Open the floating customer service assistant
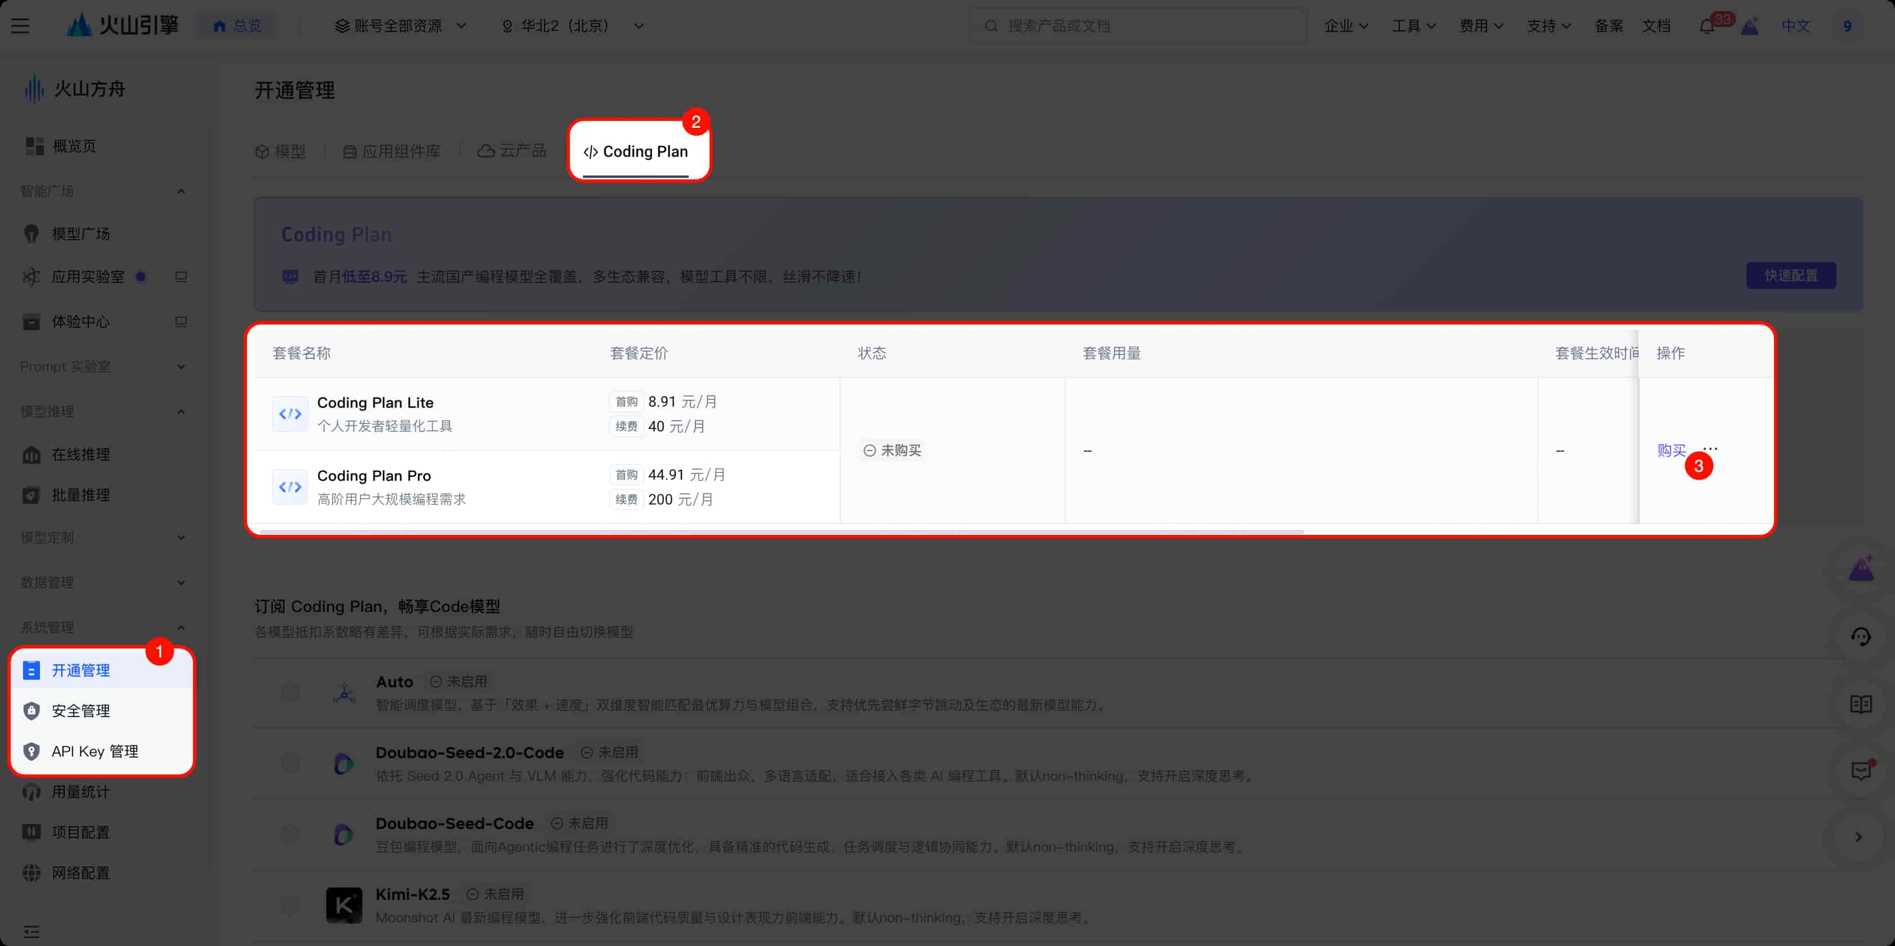 pos(1861,636)
